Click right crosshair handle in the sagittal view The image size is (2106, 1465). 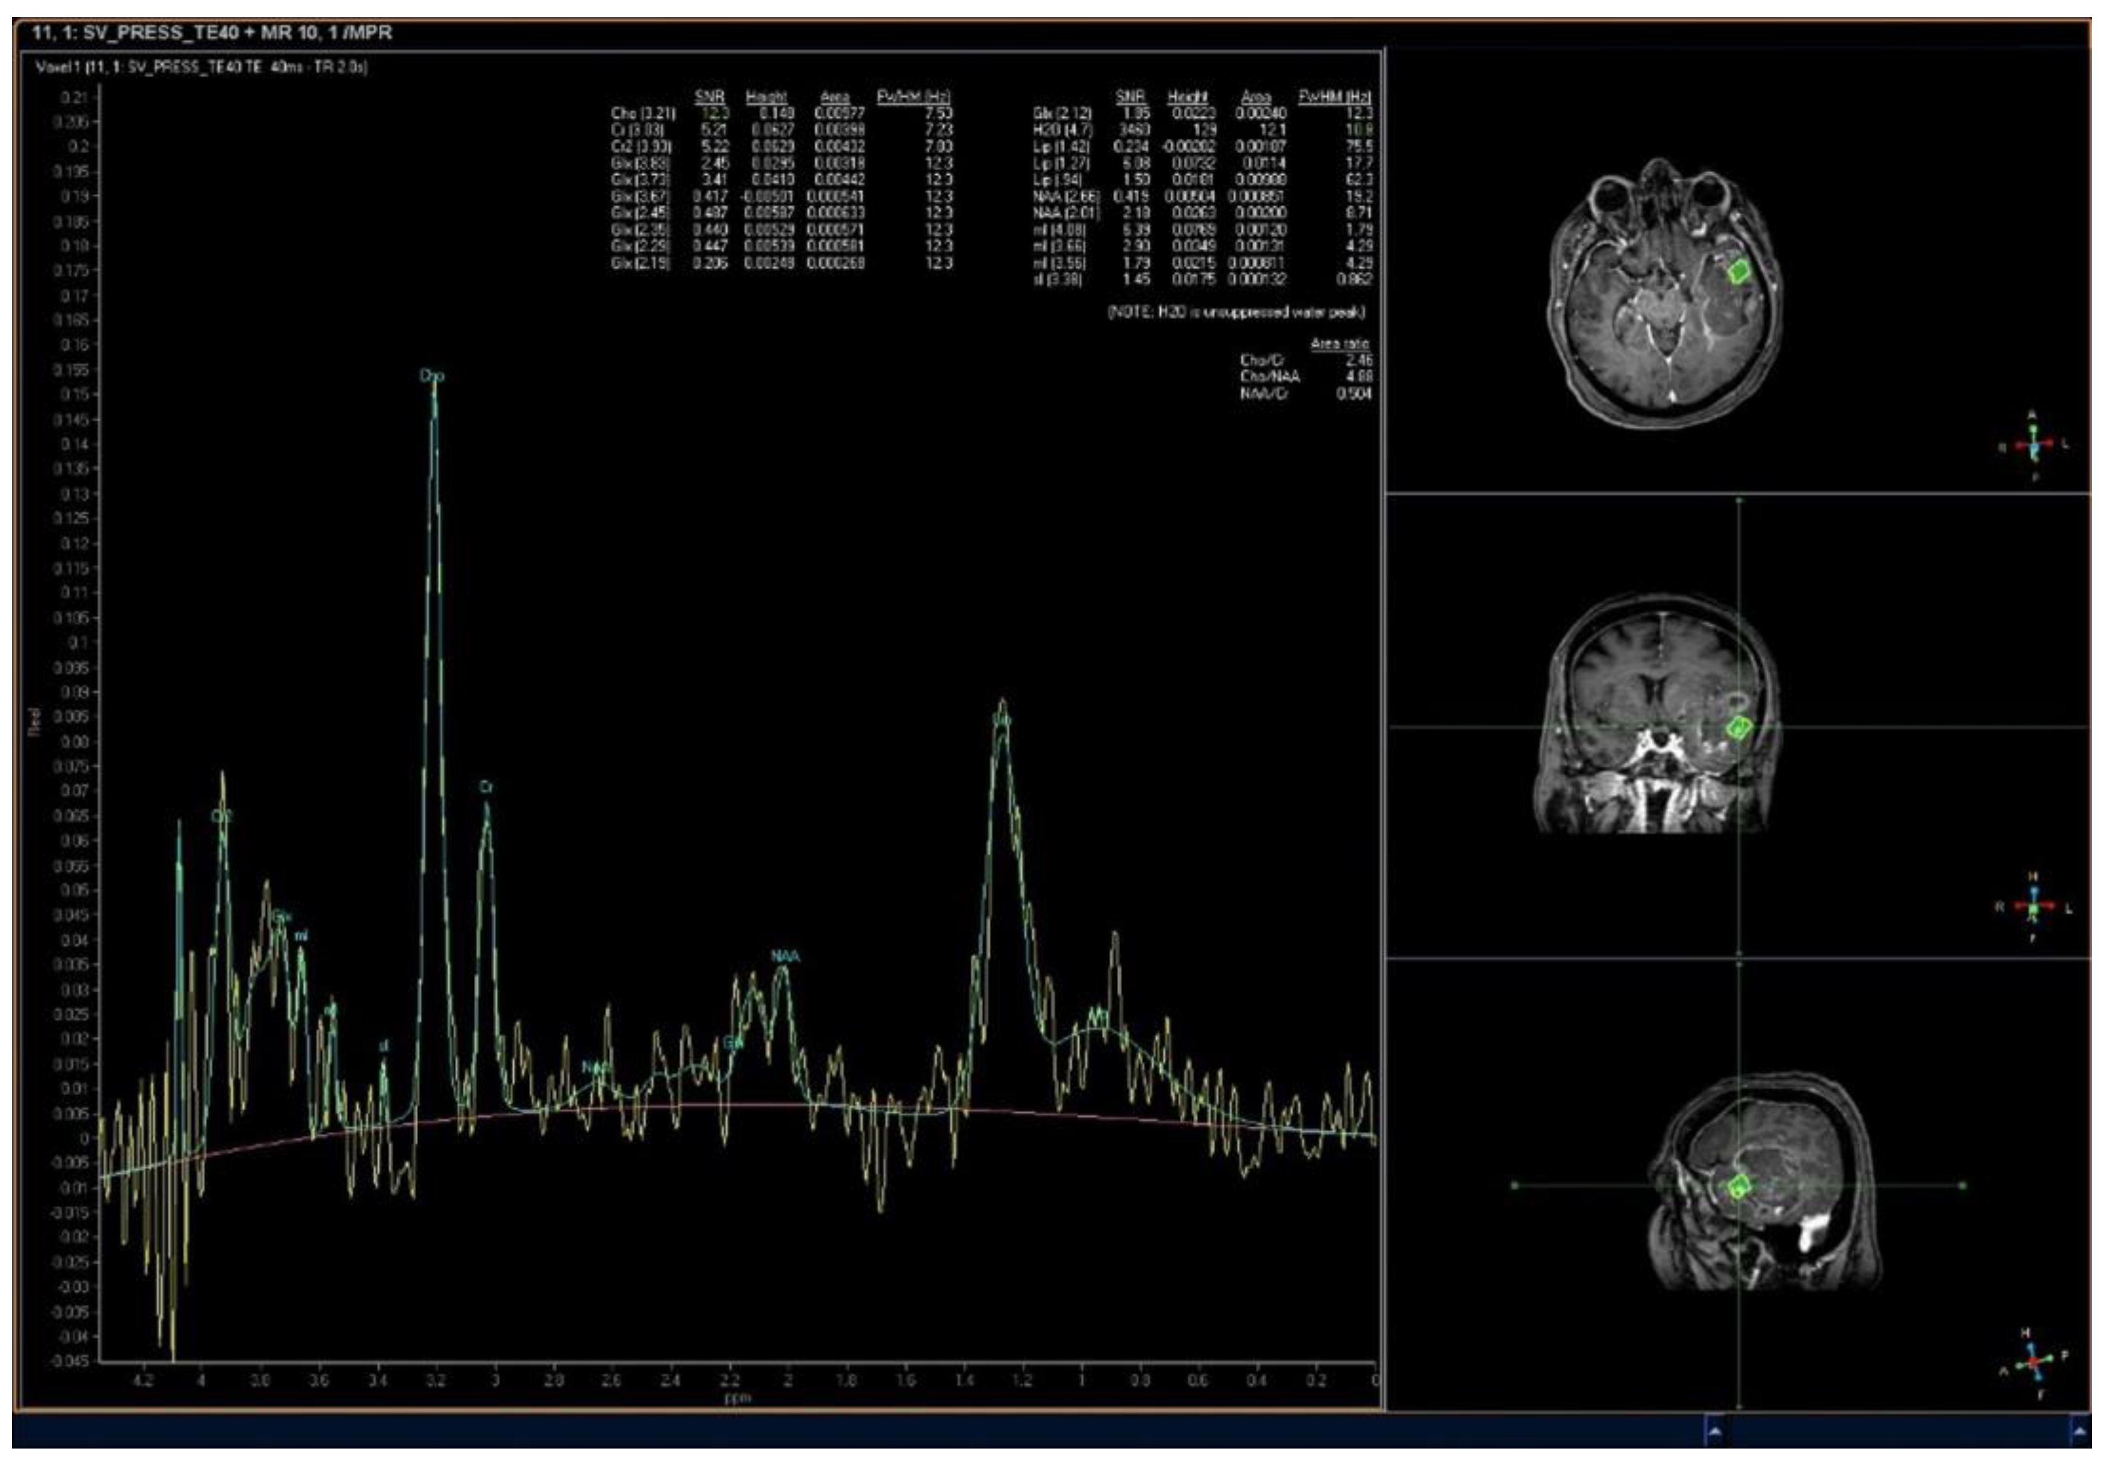1963,1186
